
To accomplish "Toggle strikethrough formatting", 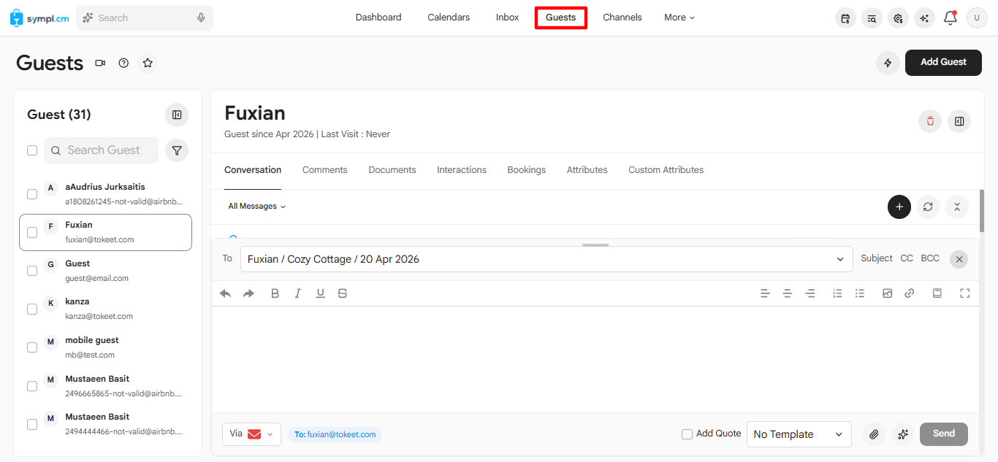I will 343,293.
